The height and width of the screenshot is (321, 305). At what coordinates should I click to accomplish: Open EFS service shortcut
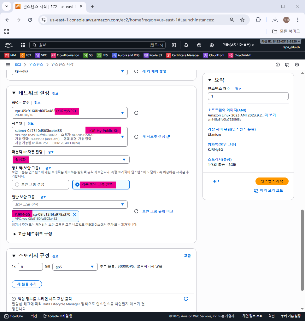(102, 55)
